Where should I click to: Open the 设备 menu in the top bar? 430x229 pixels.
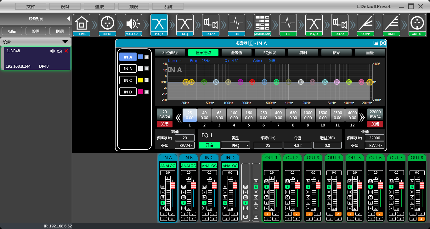point(65,7)
